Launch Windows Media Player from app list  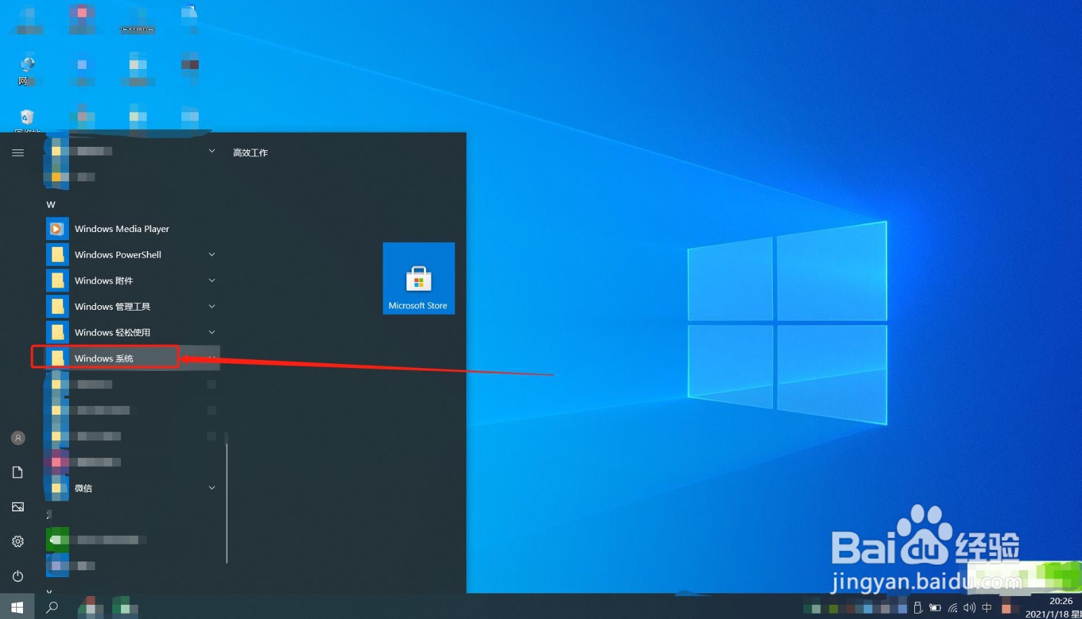tap(133, 229)
